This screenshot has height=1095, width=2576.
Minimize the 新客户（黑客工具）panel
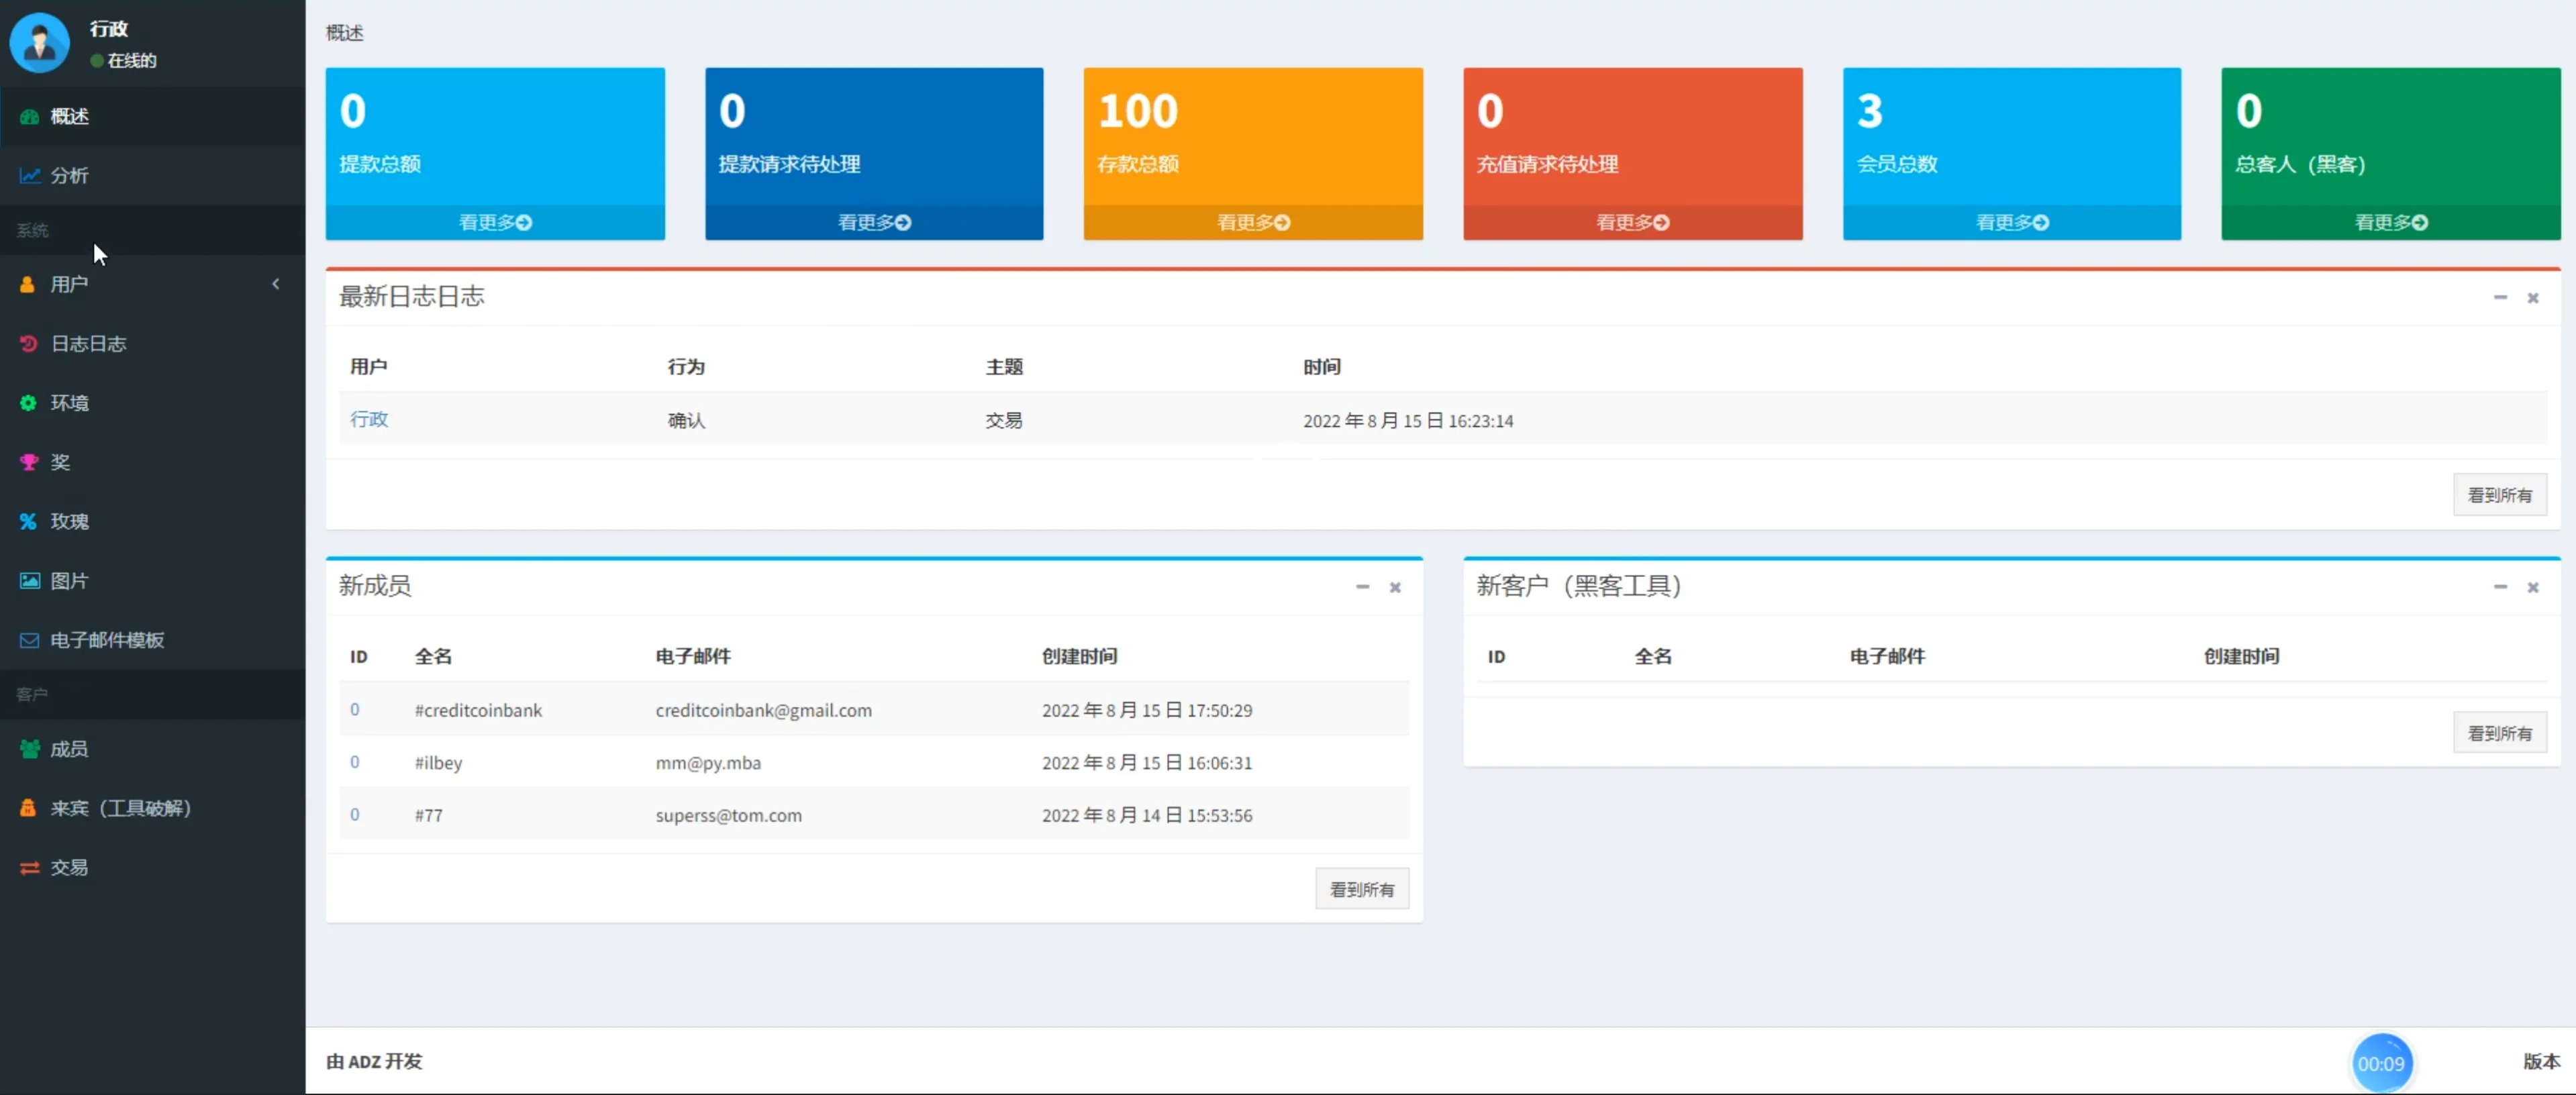pyautogui.click(x=2500, y=587)
